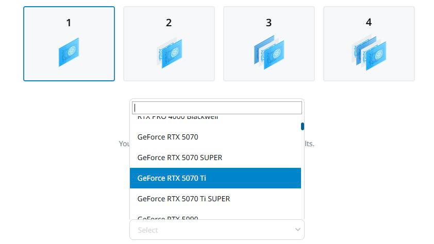Click the dropdown list scrollbar thumb
434x244 pixels.
303,126
